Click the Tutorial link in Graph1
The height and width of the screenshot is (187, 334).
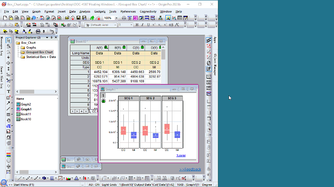181,155
